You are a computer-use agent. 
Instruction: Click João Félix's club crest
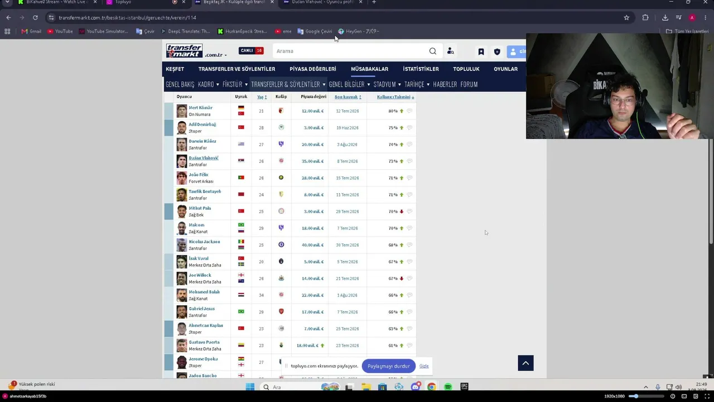coord(281,178)
